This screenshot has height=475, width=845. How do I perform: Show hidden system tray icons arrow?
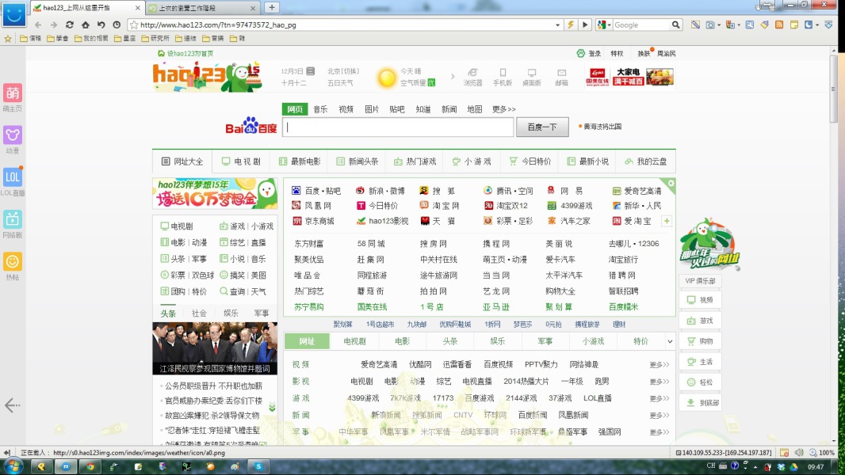[755, 466]
